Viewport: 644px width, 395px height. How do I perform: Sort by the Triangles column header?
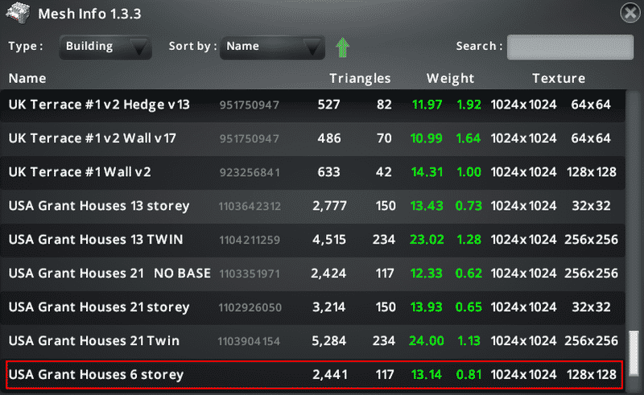360,79
